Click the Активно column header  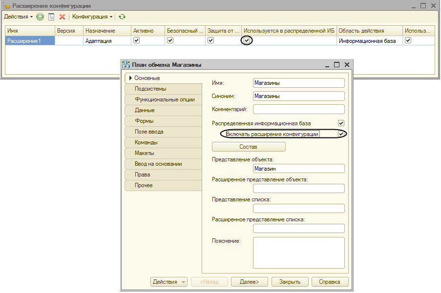pos(148,31)
